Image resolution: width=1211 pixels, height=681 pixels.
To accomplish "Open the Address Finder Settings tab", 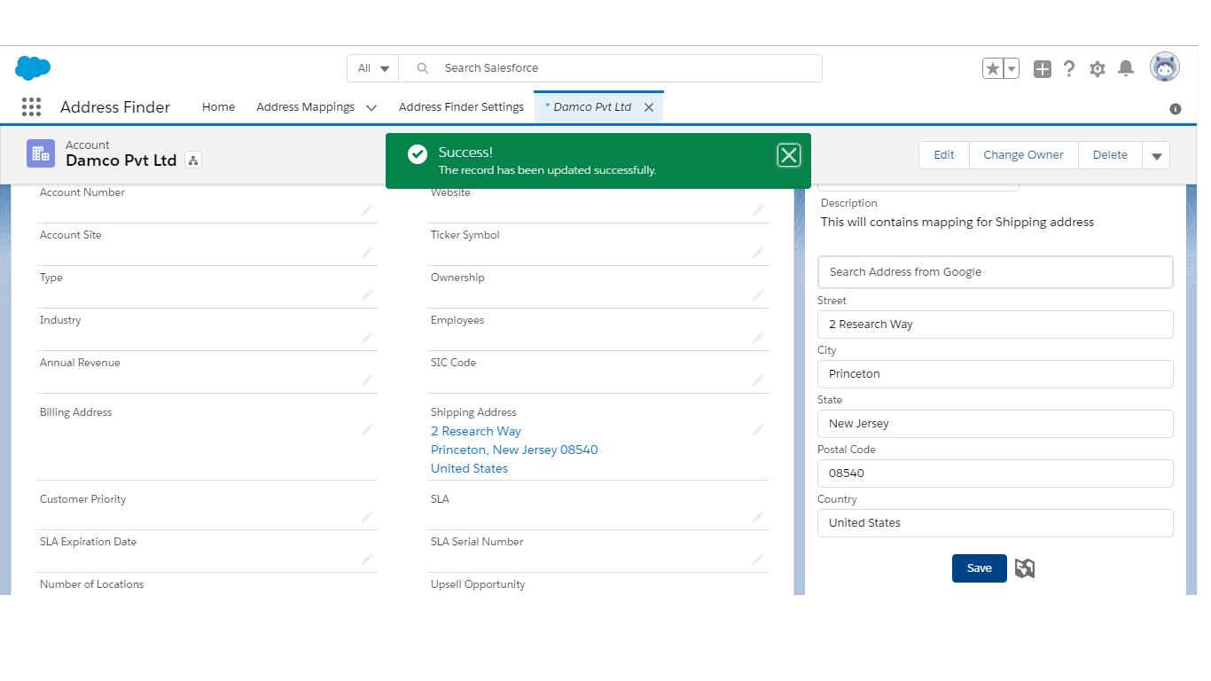I will pos(461,106).
